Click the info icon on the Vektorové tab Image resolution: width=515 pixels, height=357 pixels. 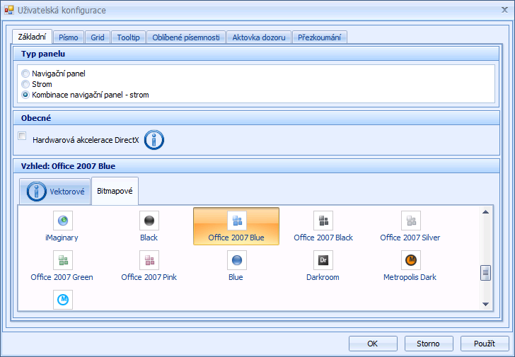(x=37, y=192)
